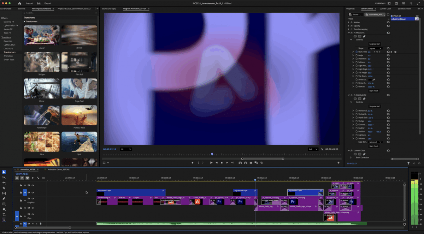
Task: Switch to the Animation Demo_BEFORE sequence tab
Action: pos(58,169)
